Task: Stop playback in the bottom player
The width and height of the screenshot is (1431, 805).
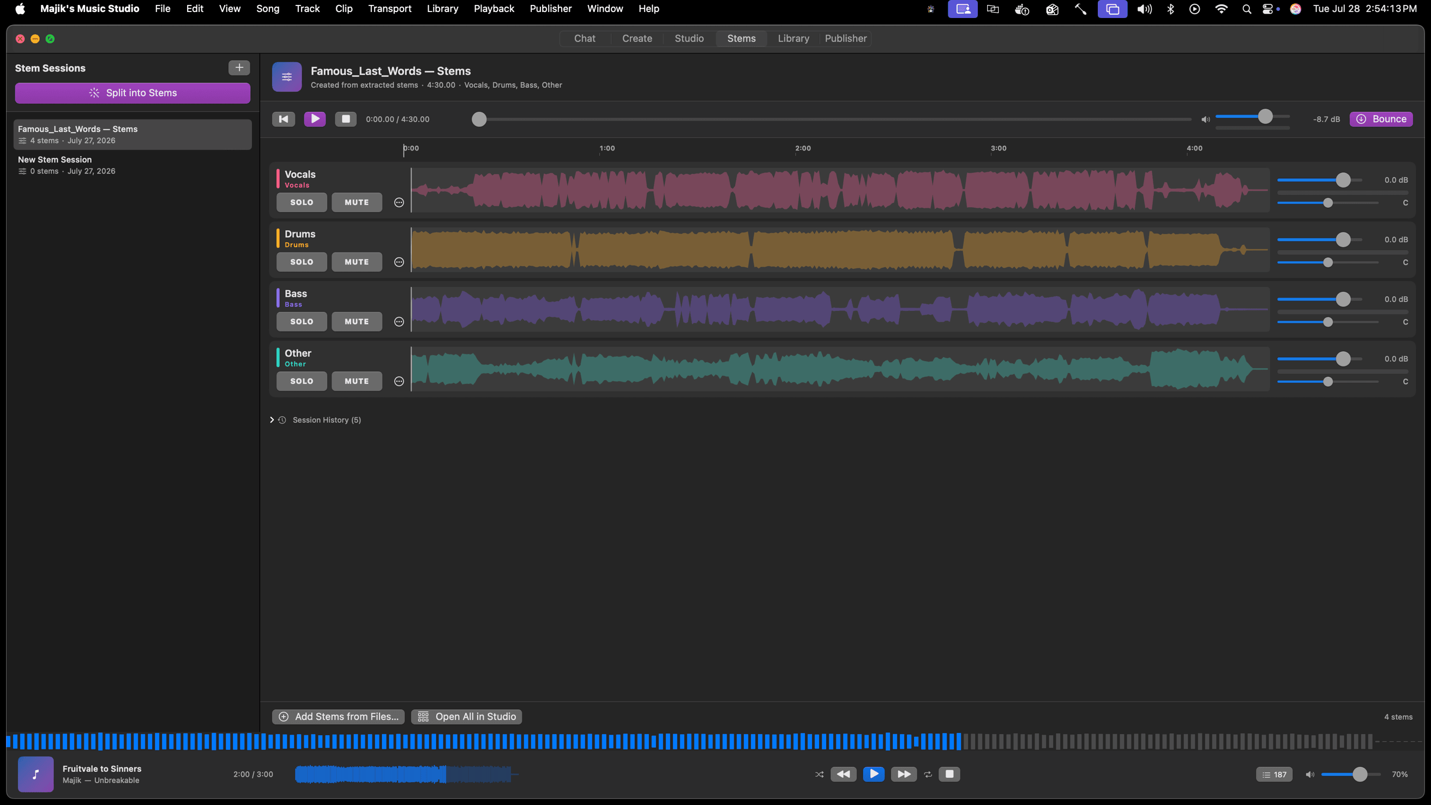Action: (949, 774)
